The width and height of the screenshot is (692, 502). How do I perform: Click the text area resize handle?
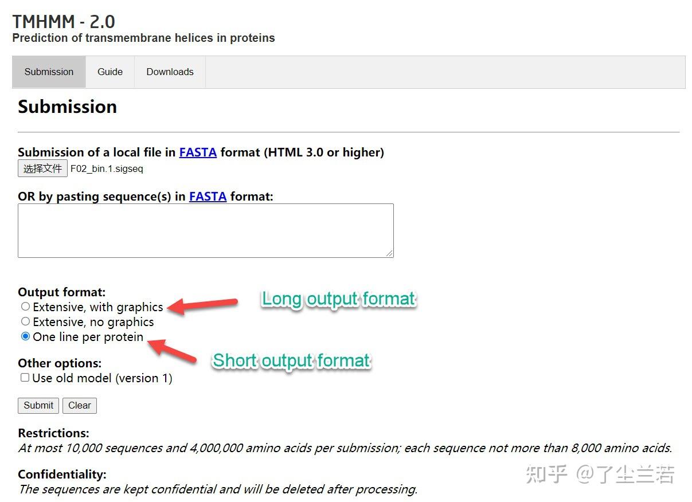coord(390,253)
